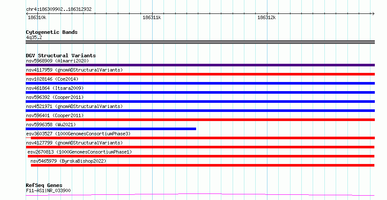This screenshot has width=387, height=200.
Task: Click the nsv5996358 (Wu2021) label
Action: pos(51,125)
